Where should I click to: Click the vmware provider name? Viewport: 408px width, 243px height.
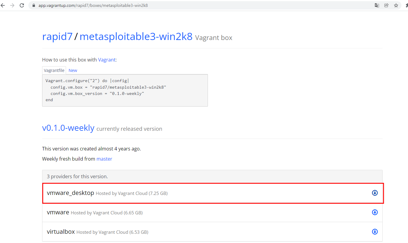58,213
